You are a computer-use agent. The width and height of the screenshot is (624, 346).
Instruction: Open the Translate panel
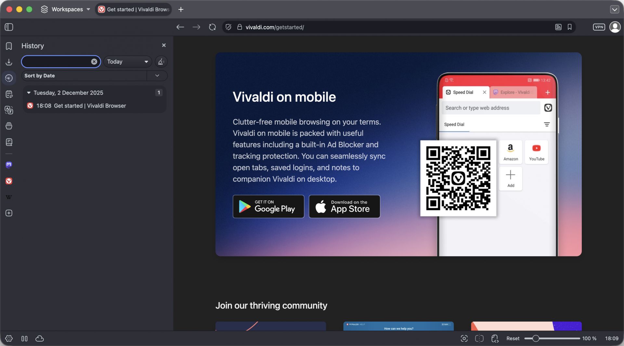pos(9,110)
